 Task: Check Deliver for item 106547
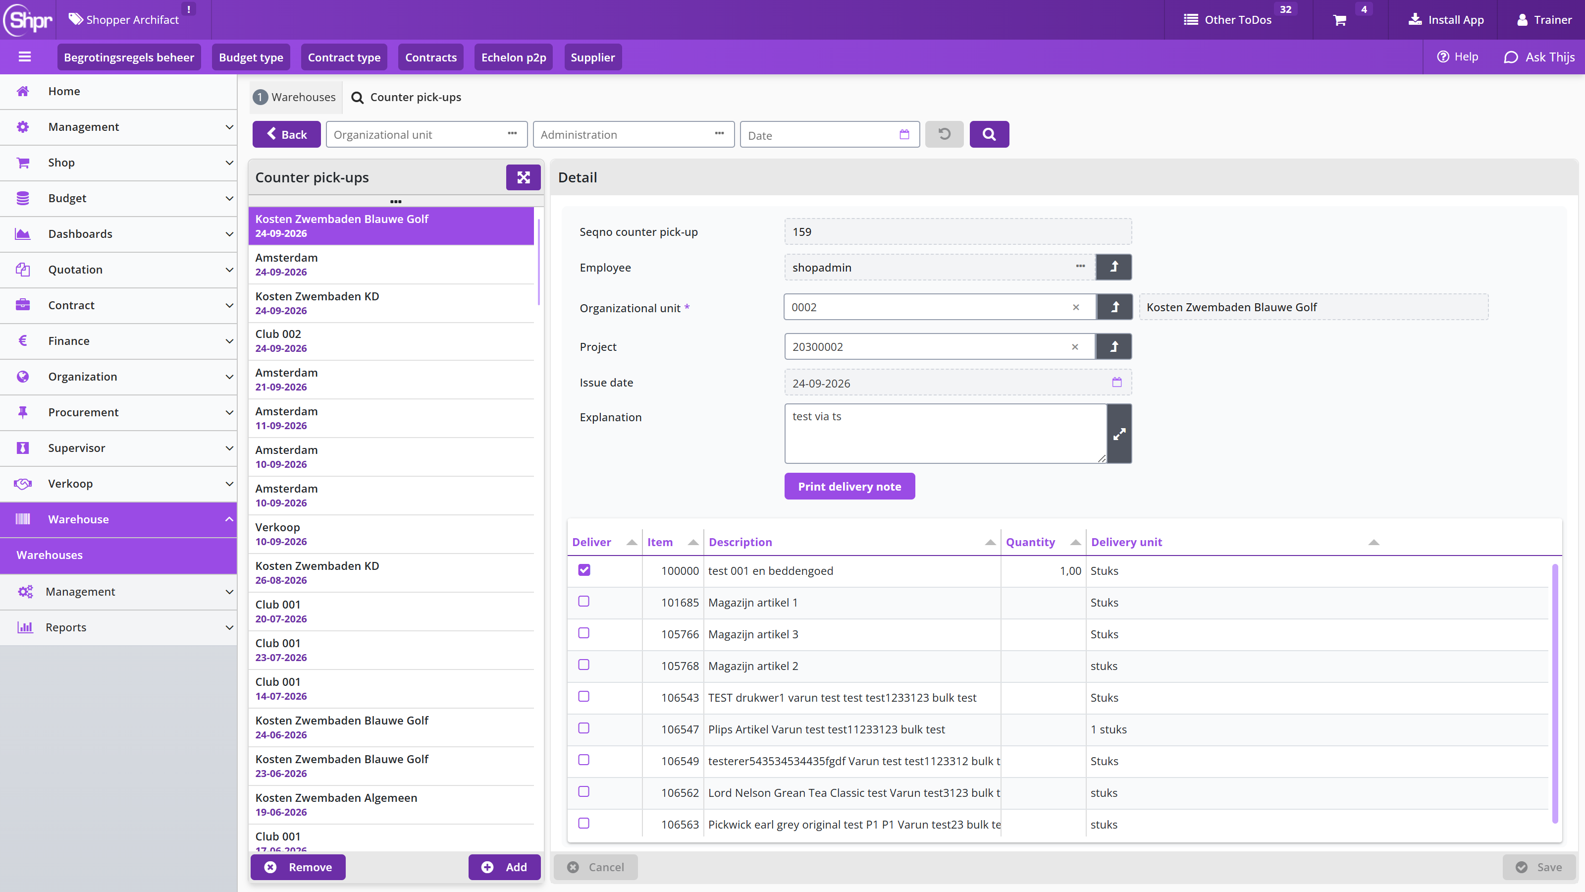click(584, 728)
